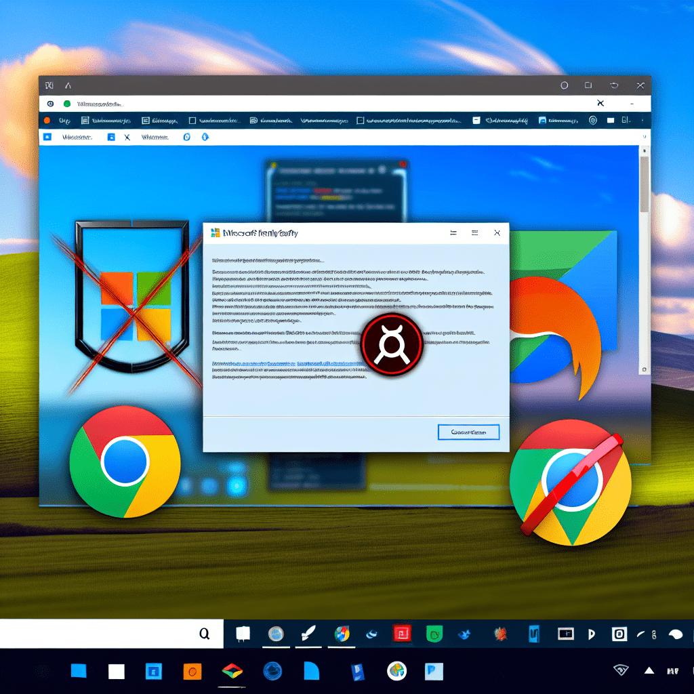Open the green shield app in taskbar
The image size is (694, 694).
click(x=434, y=634)
